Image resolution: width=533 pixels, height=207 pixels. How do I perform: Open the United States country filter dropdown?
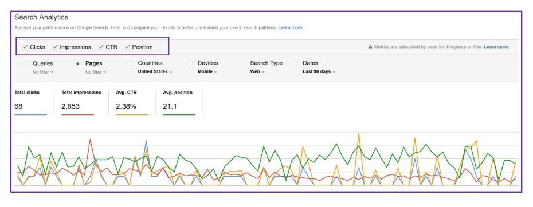155,71
